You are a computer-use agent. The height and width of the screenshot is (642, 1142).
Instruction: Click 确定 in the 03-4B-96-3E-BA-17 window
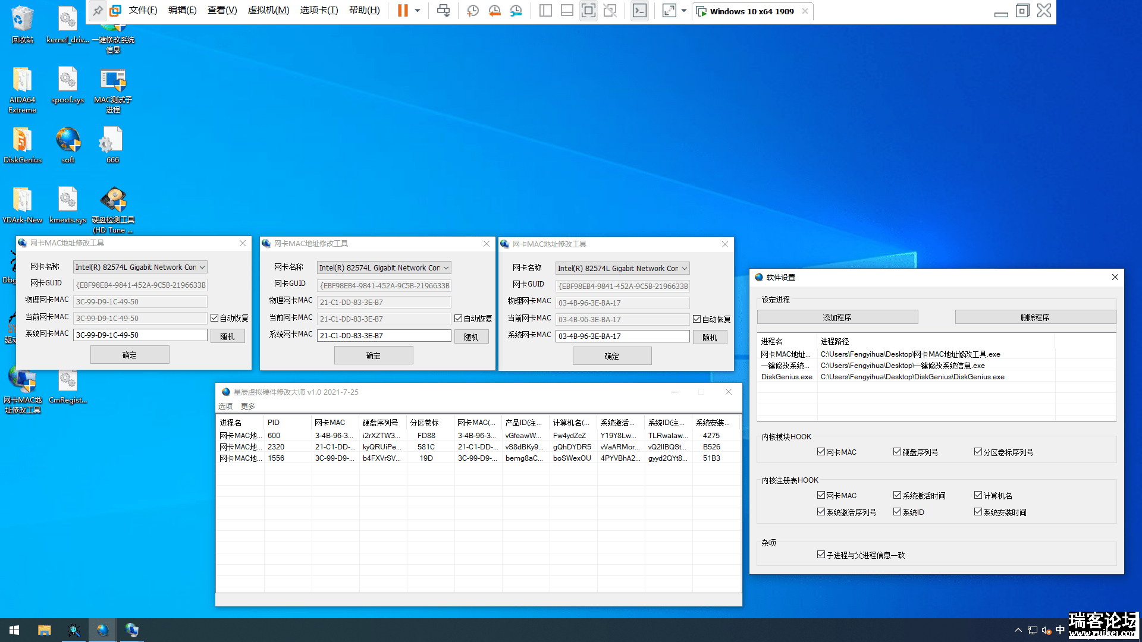[x=612, y=356]
